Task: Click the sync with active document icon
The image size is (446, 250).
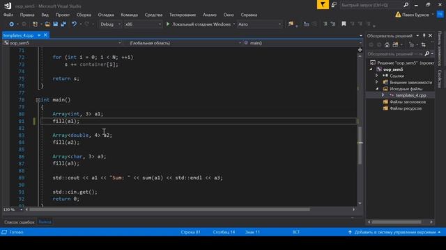Action: tap(424, 45)
